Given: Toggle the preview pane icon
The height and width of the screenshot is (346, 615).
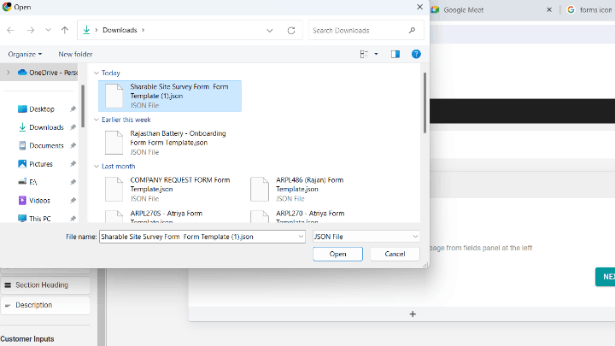Looking at the screenshot, I should (395, 54).
